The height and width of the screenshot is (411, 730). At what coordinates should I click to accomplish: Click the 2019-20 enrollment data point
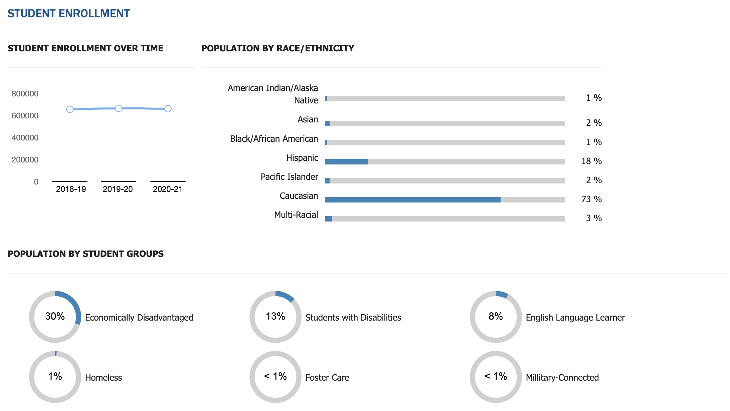[x=119, y=108]
